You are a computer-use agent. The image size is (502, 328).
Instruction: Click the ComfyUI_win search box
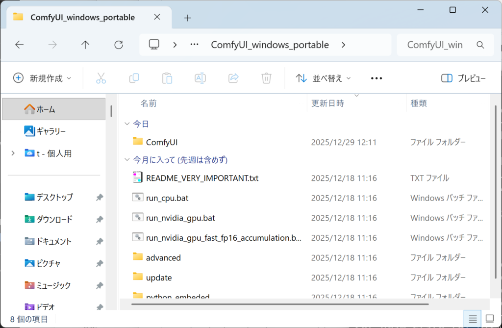click(436, 45)
